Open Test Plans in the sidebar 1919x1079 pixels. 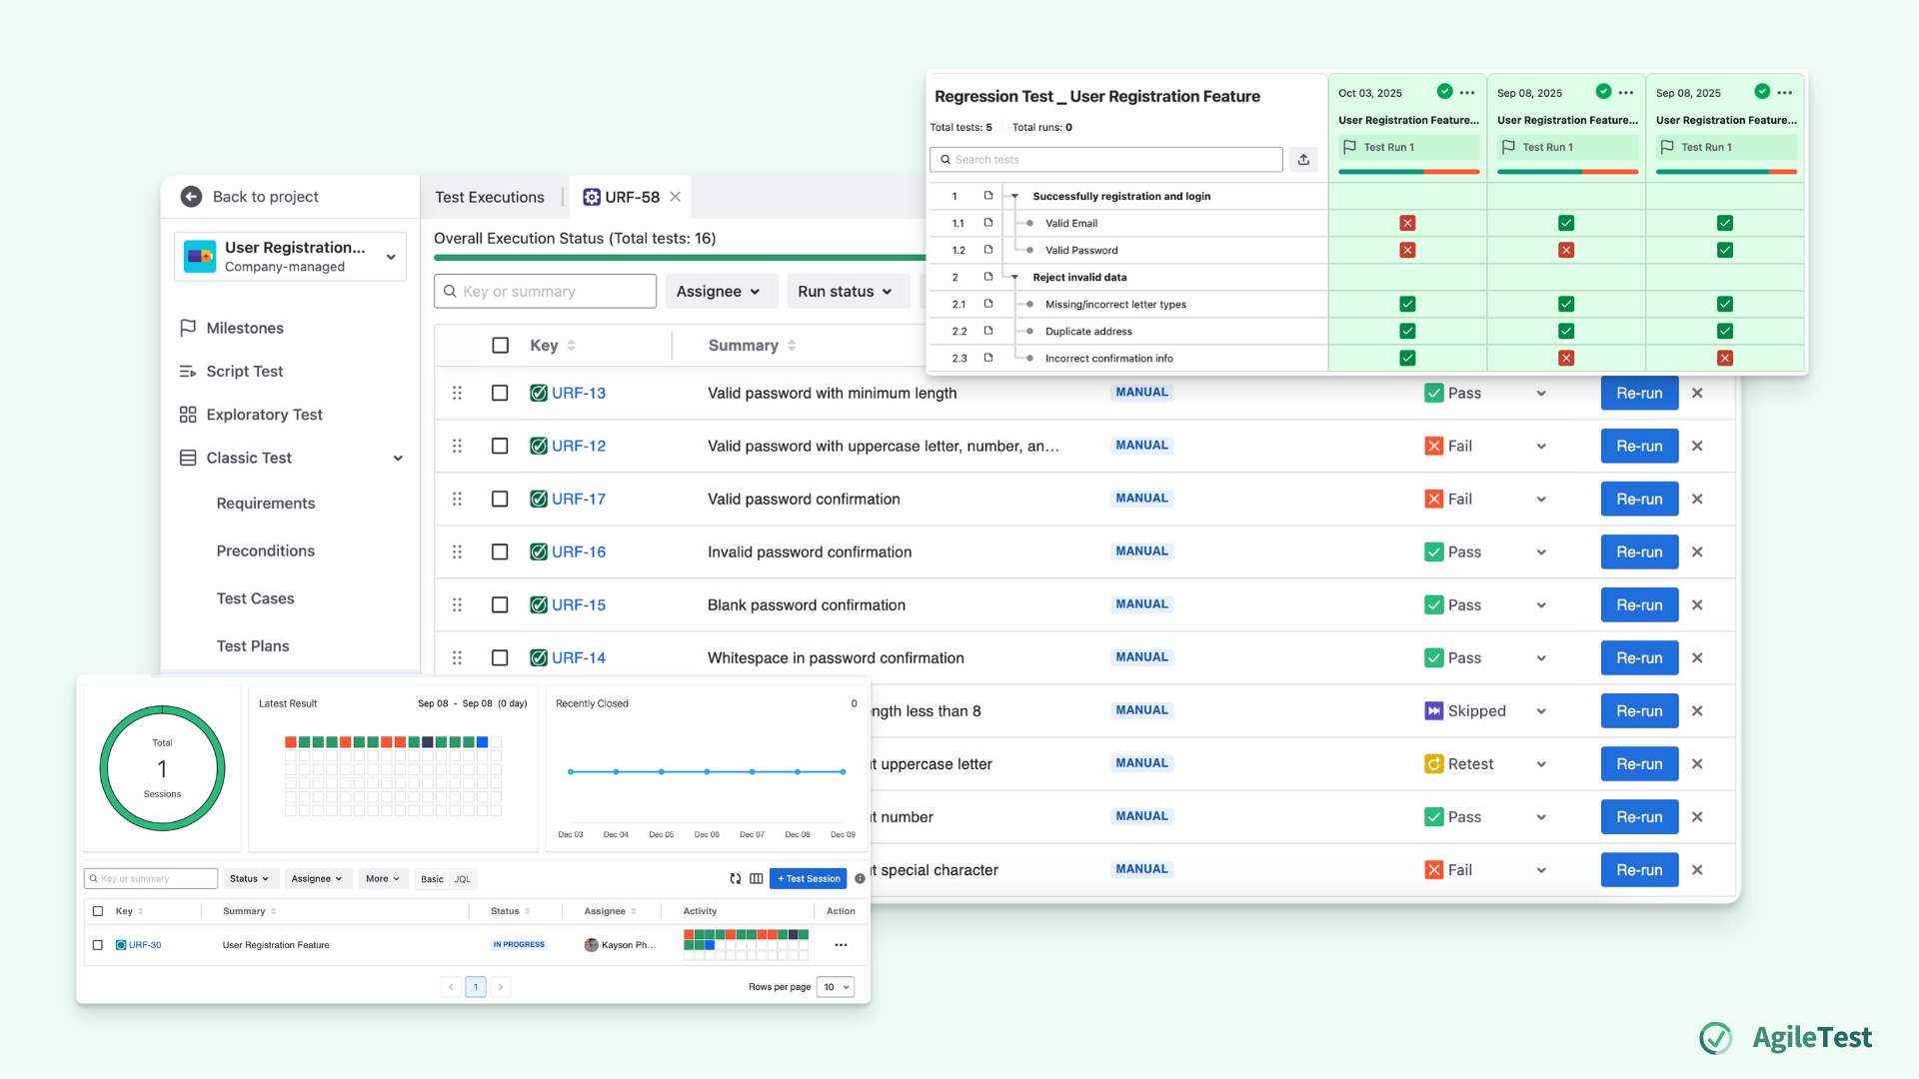point(253,646)
